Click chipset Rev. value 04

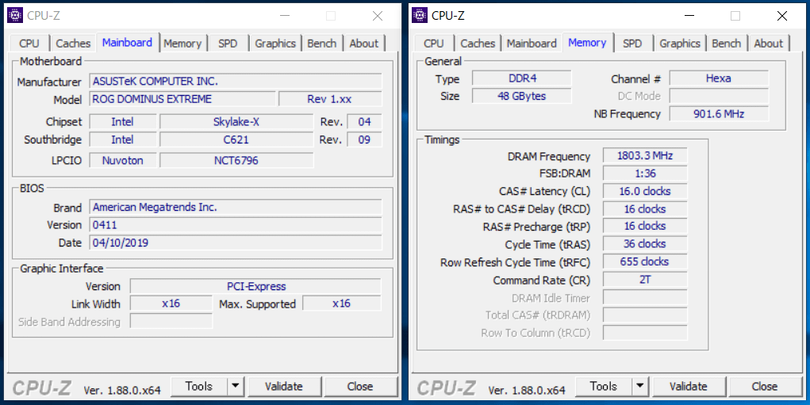pos(364,122)
